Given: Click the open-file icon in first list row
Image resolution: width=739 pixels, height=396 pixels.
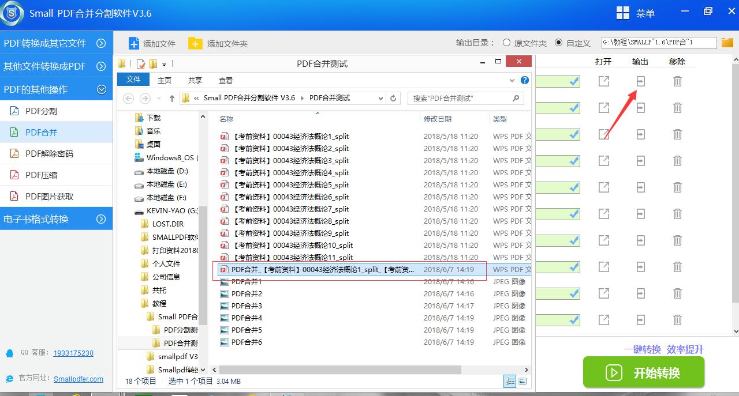Looking at the screenshot, I should point(604,81).
